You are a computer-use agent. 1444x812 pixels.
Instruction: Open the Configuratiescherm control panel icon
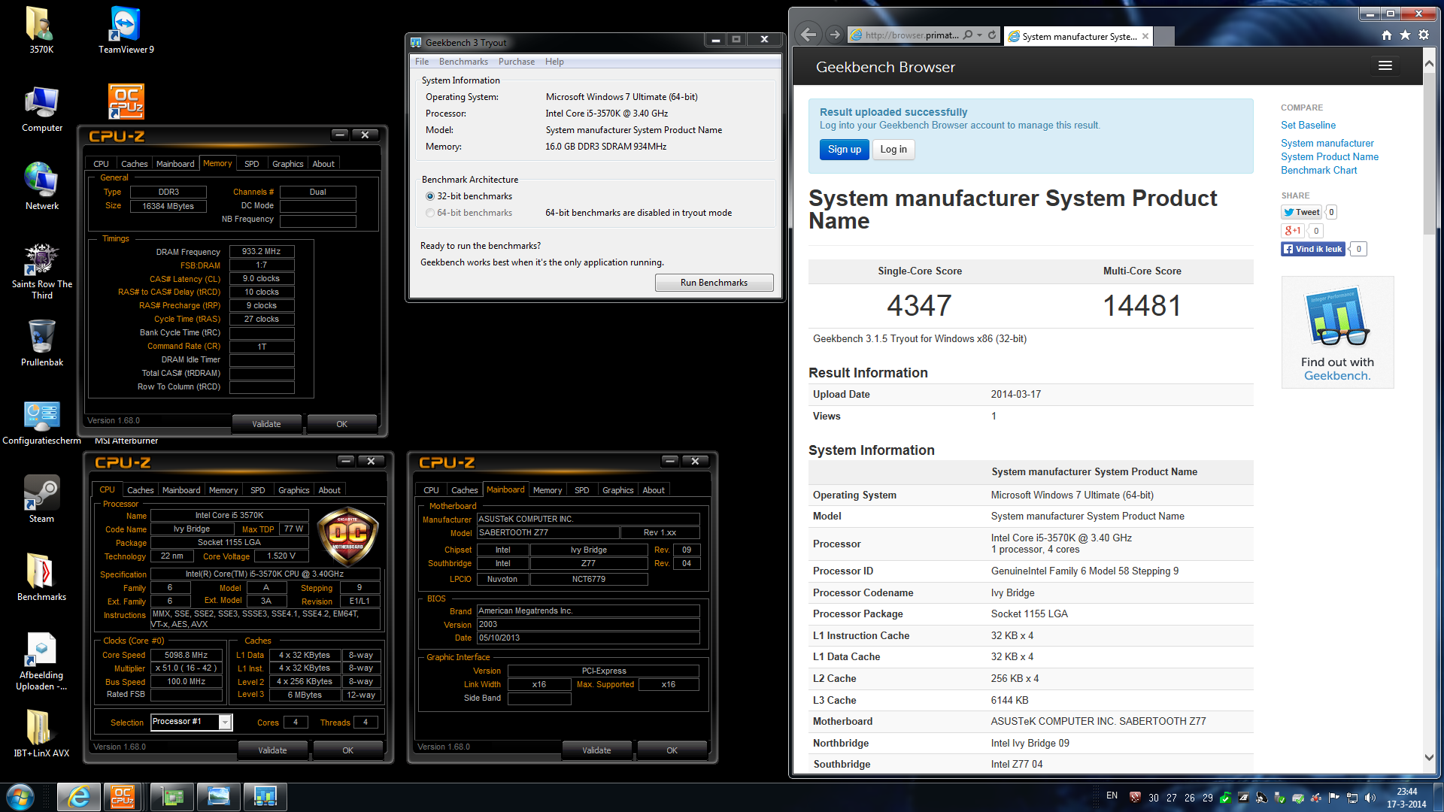(x=41, y=423)
